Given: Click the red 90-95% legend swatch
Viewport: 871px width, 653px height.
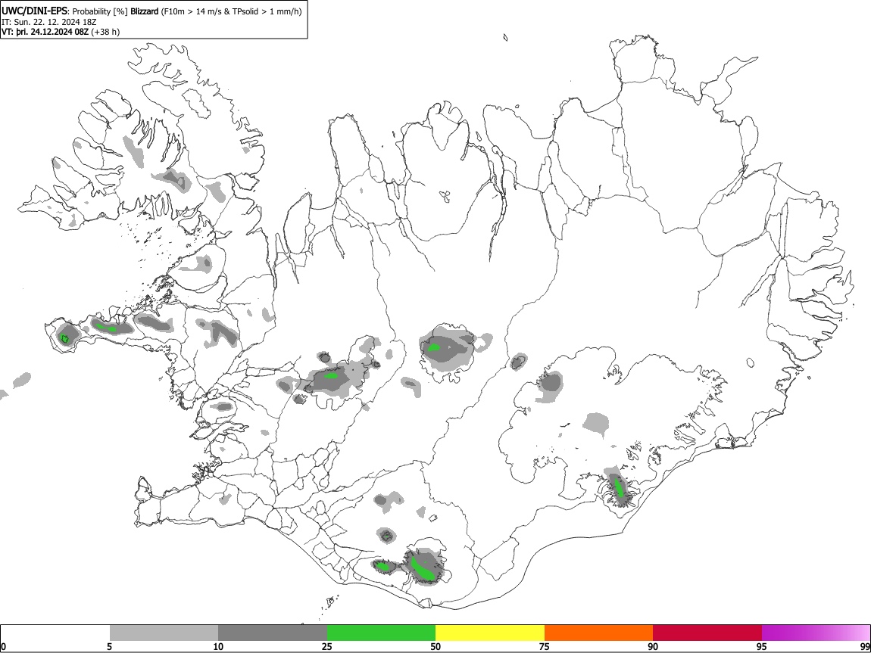Looking at the screenshot, I should click(707, 633).
